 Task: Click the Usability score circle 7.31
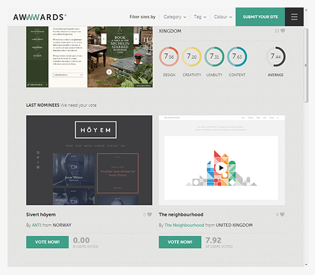tap(214, 57)
